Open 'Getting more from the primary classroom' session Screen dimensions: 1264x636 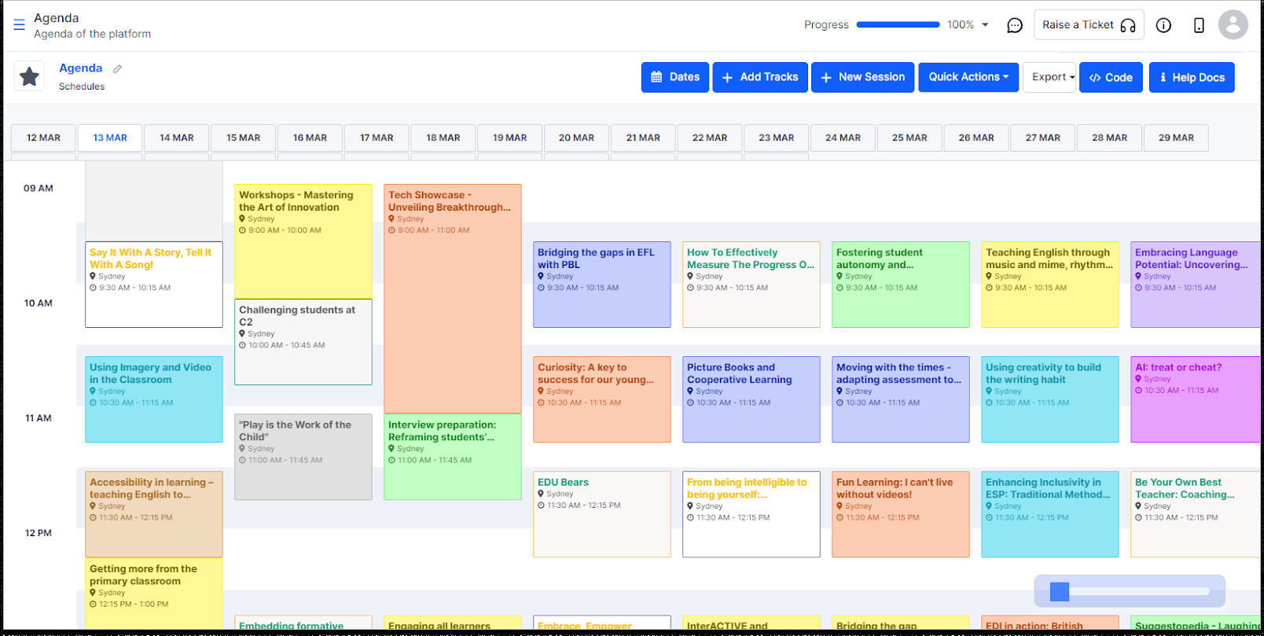click(x=154, y=594)
